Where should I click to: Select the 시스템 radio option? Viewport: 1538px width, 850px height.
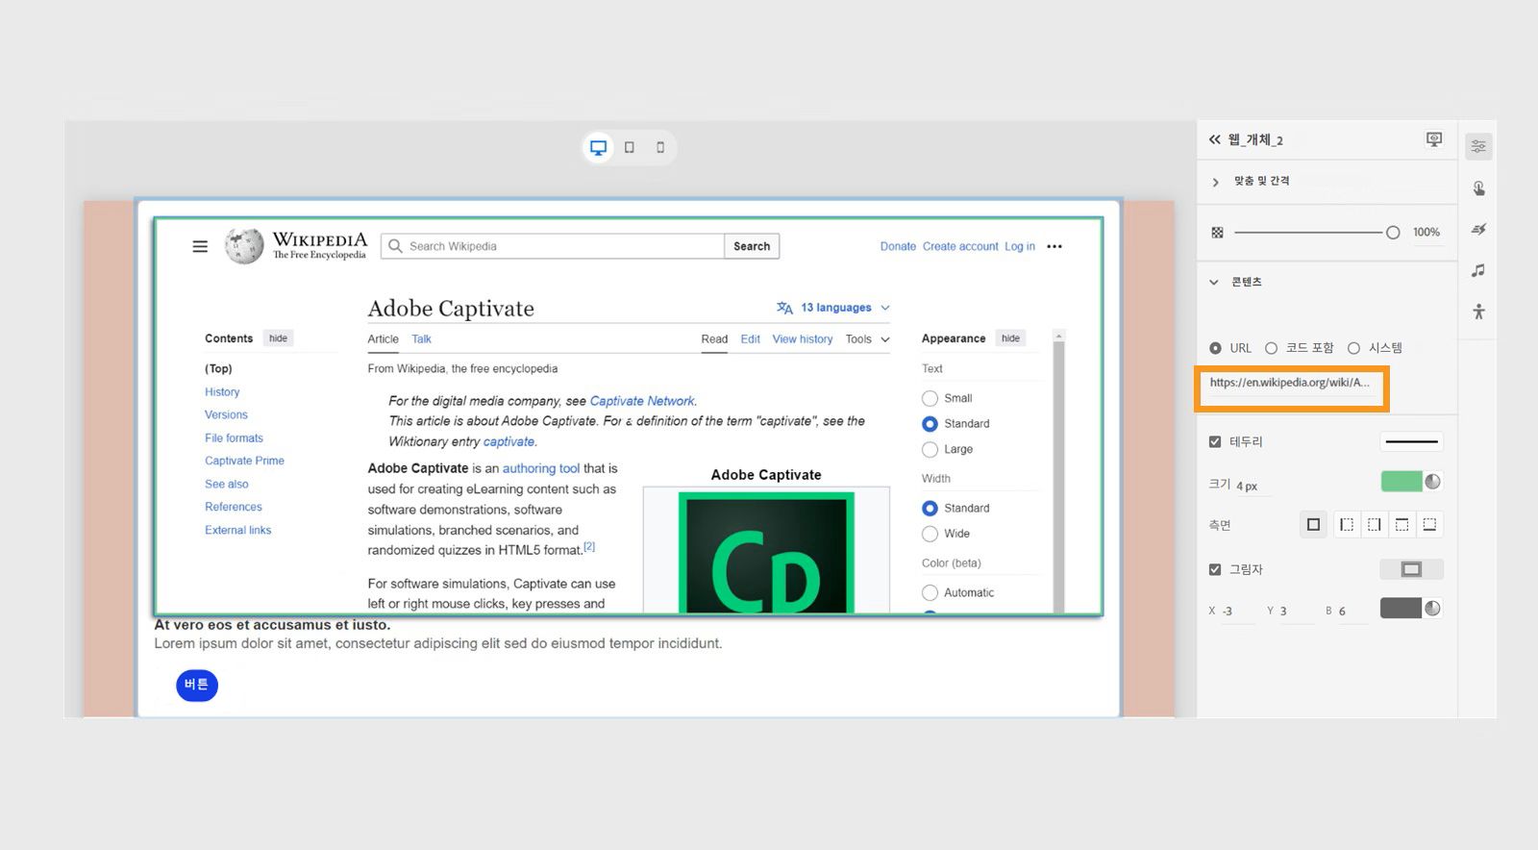coord(1353,348)
